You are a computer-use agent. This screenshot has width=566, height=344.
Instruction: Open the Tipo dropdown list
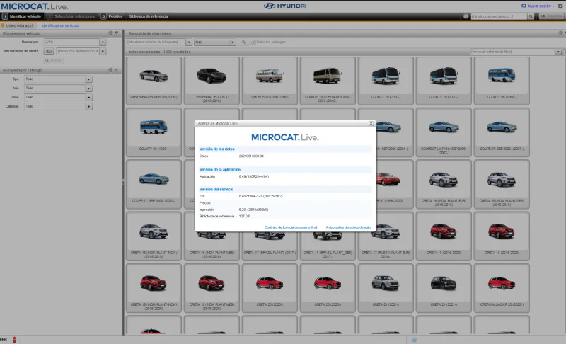tap(88, 79)
